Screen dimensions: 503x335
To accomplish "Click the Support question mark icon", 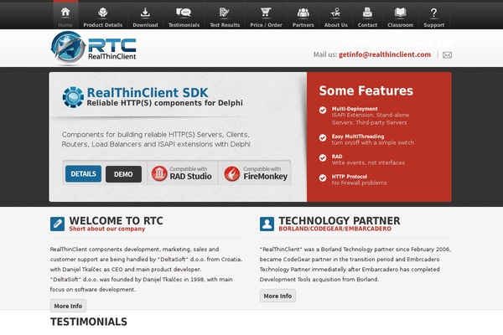I will pyautogui.click(x=433, y=13).
